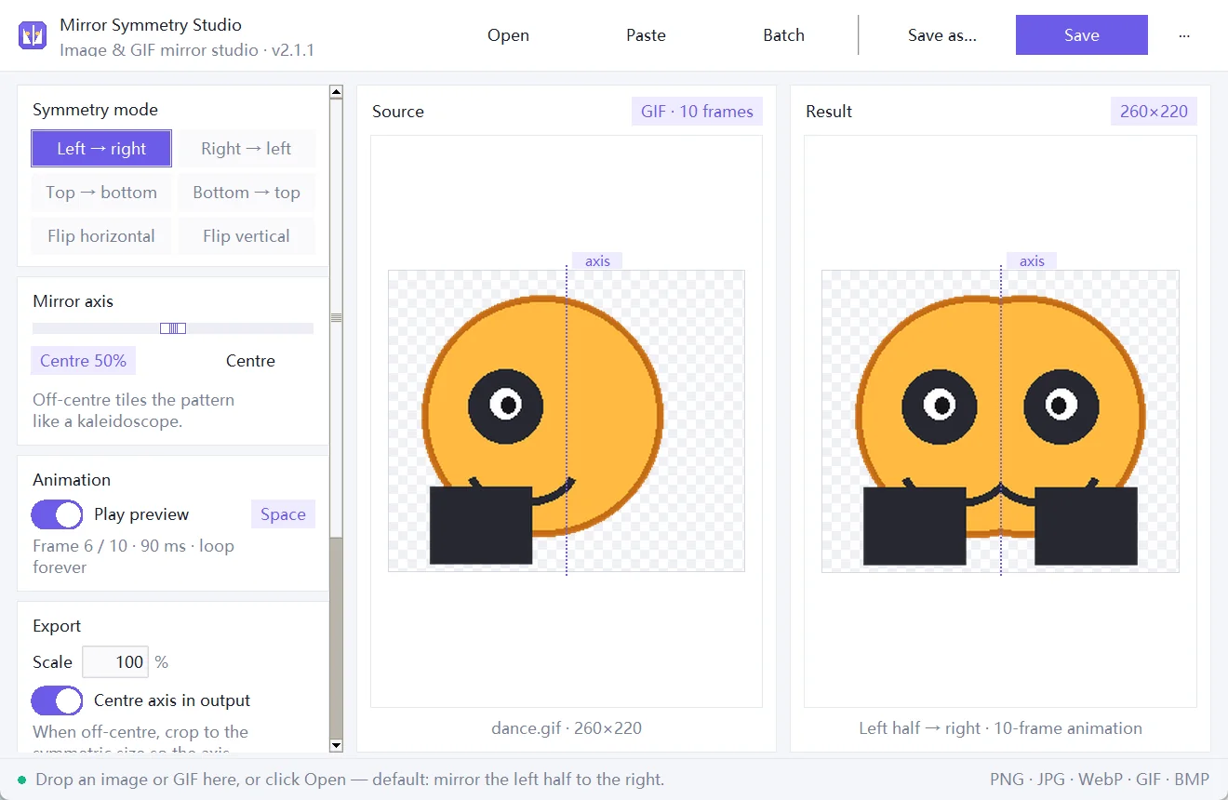Click the Off-centre kaleidoscope hint text
The width and height of the screenshot is (1228, 800).
(133, 410)
